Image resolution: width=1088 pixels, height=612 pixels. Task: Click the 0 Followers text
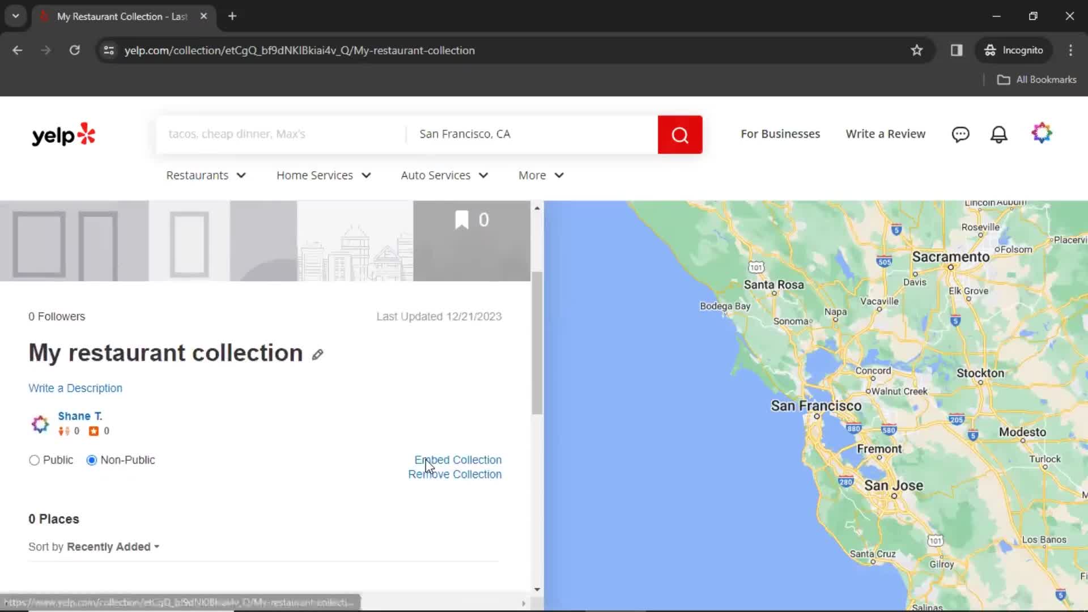pos(57,317)
